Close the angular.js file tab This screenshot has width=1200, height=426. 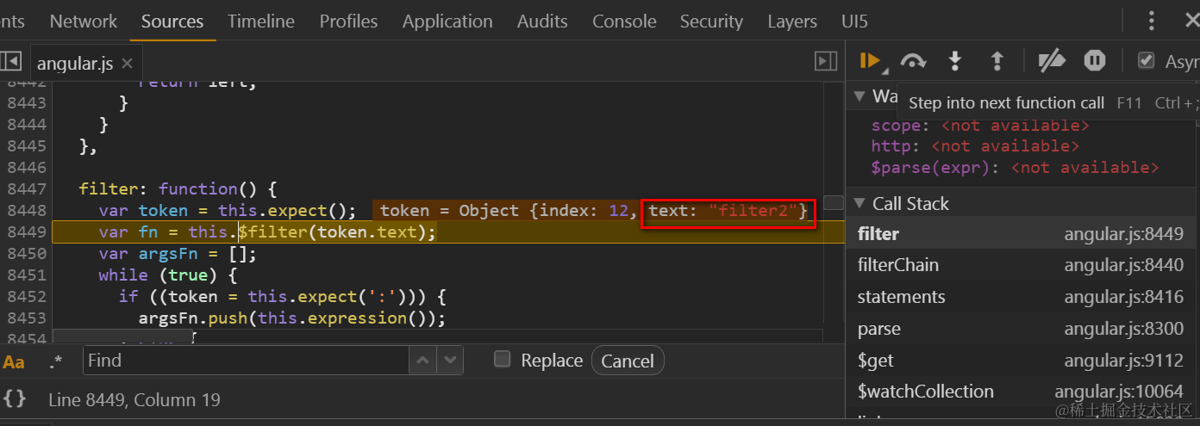tap(128, 63)
